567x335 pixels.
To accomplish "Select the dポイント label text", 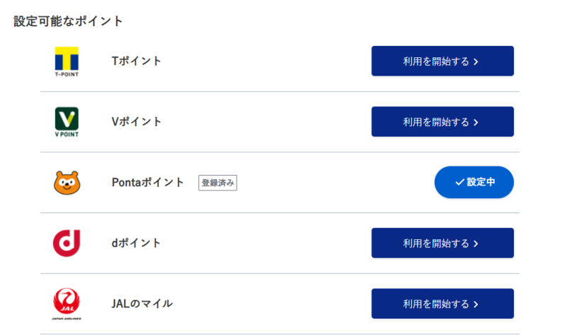I will click(x=137, y=243).
